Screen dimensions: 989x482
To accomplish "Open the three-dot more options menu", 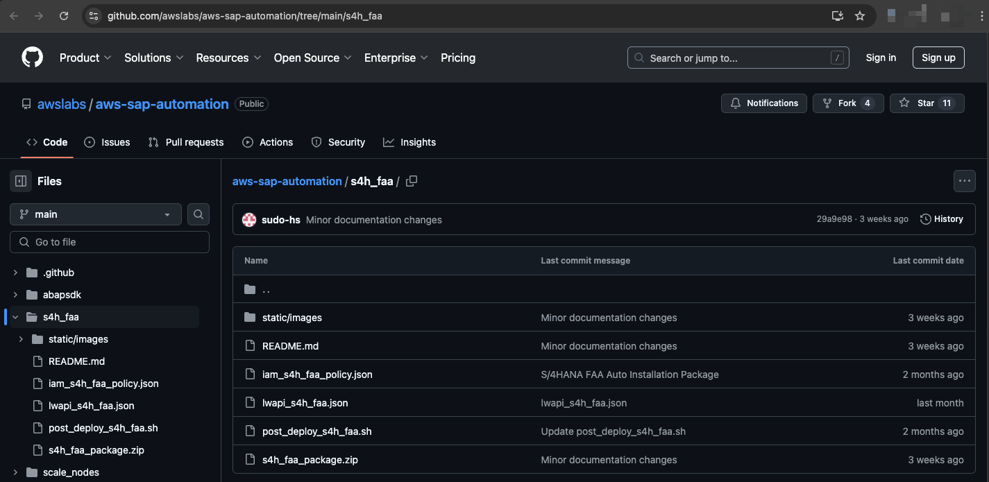I will (x=965, y=181).
